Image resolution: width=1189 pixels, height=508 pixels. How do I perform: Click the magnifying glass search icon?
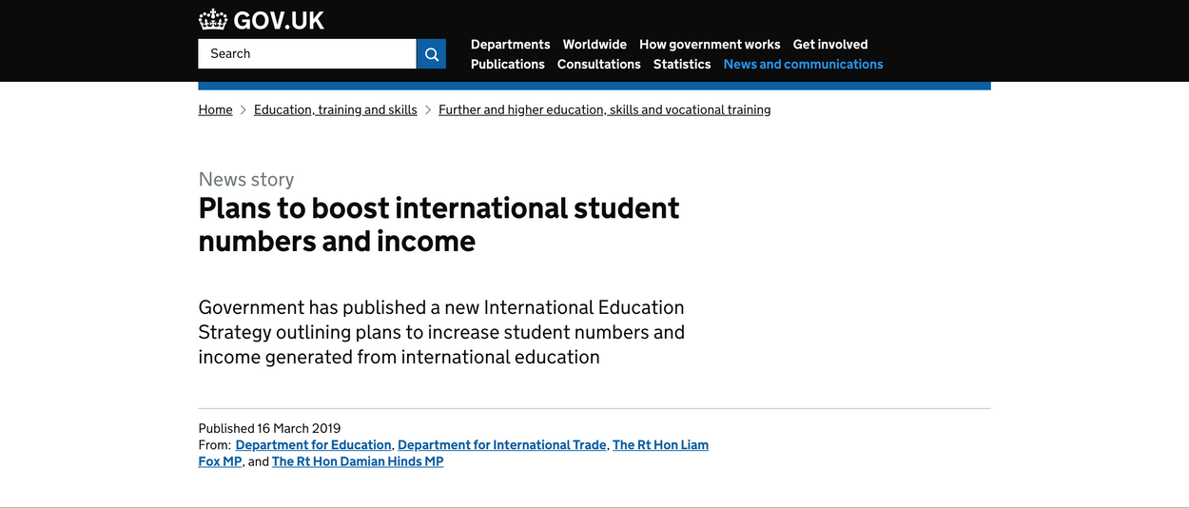(431, 54)
